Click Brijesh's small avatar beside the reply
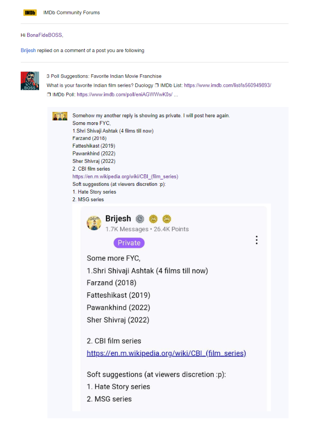This screenshot has height=422, width=313. click(60, 116)
